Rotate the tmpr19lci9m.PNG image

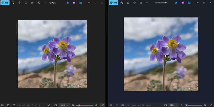tap(122, 3)
